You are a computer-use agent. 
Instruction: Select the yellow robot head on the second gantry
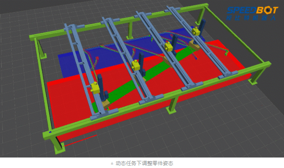click(135, 65)
